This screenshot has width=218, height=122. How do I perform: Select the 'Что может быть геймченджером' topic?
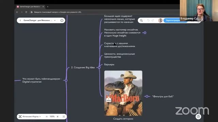click(42, 80)
